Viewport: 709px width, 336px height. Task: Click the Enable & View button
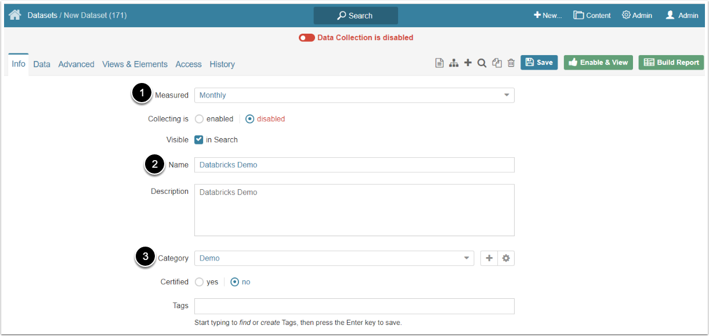click(x=598, y=63)
